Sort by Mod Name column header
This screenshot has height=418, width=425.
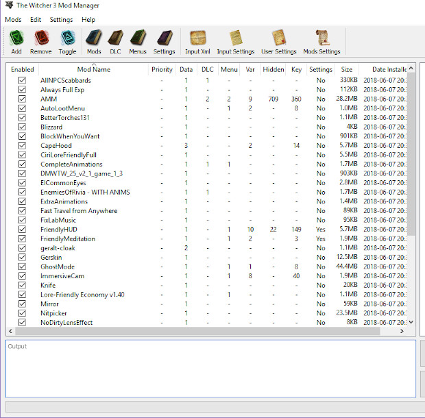pyautogui.click(x=93, y=69)
